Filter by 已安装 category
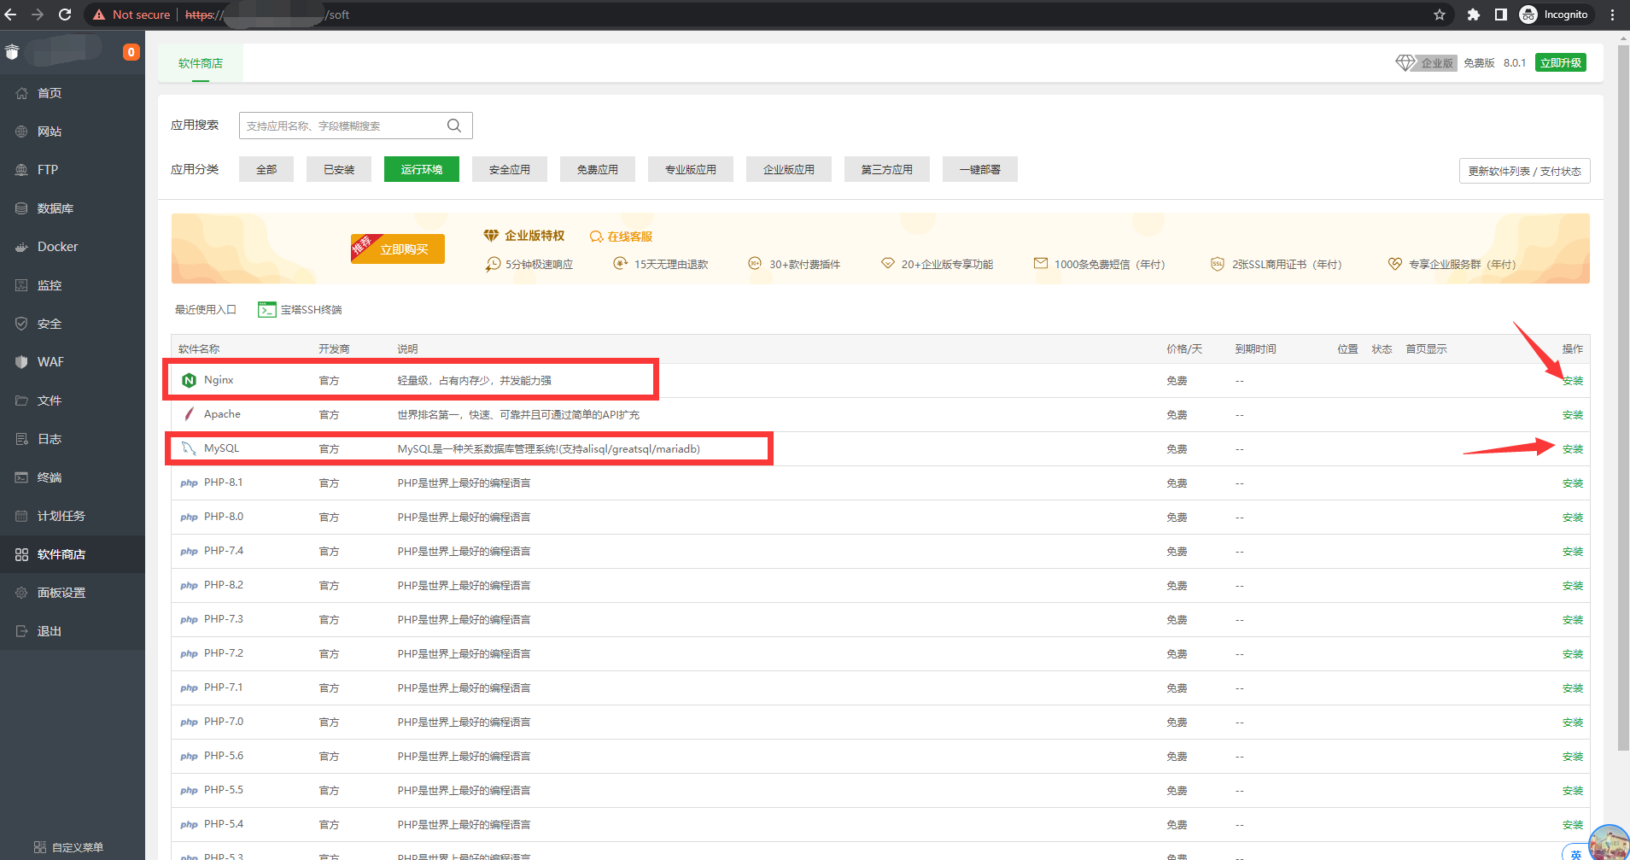1630x860 pixels. [339, 169]
